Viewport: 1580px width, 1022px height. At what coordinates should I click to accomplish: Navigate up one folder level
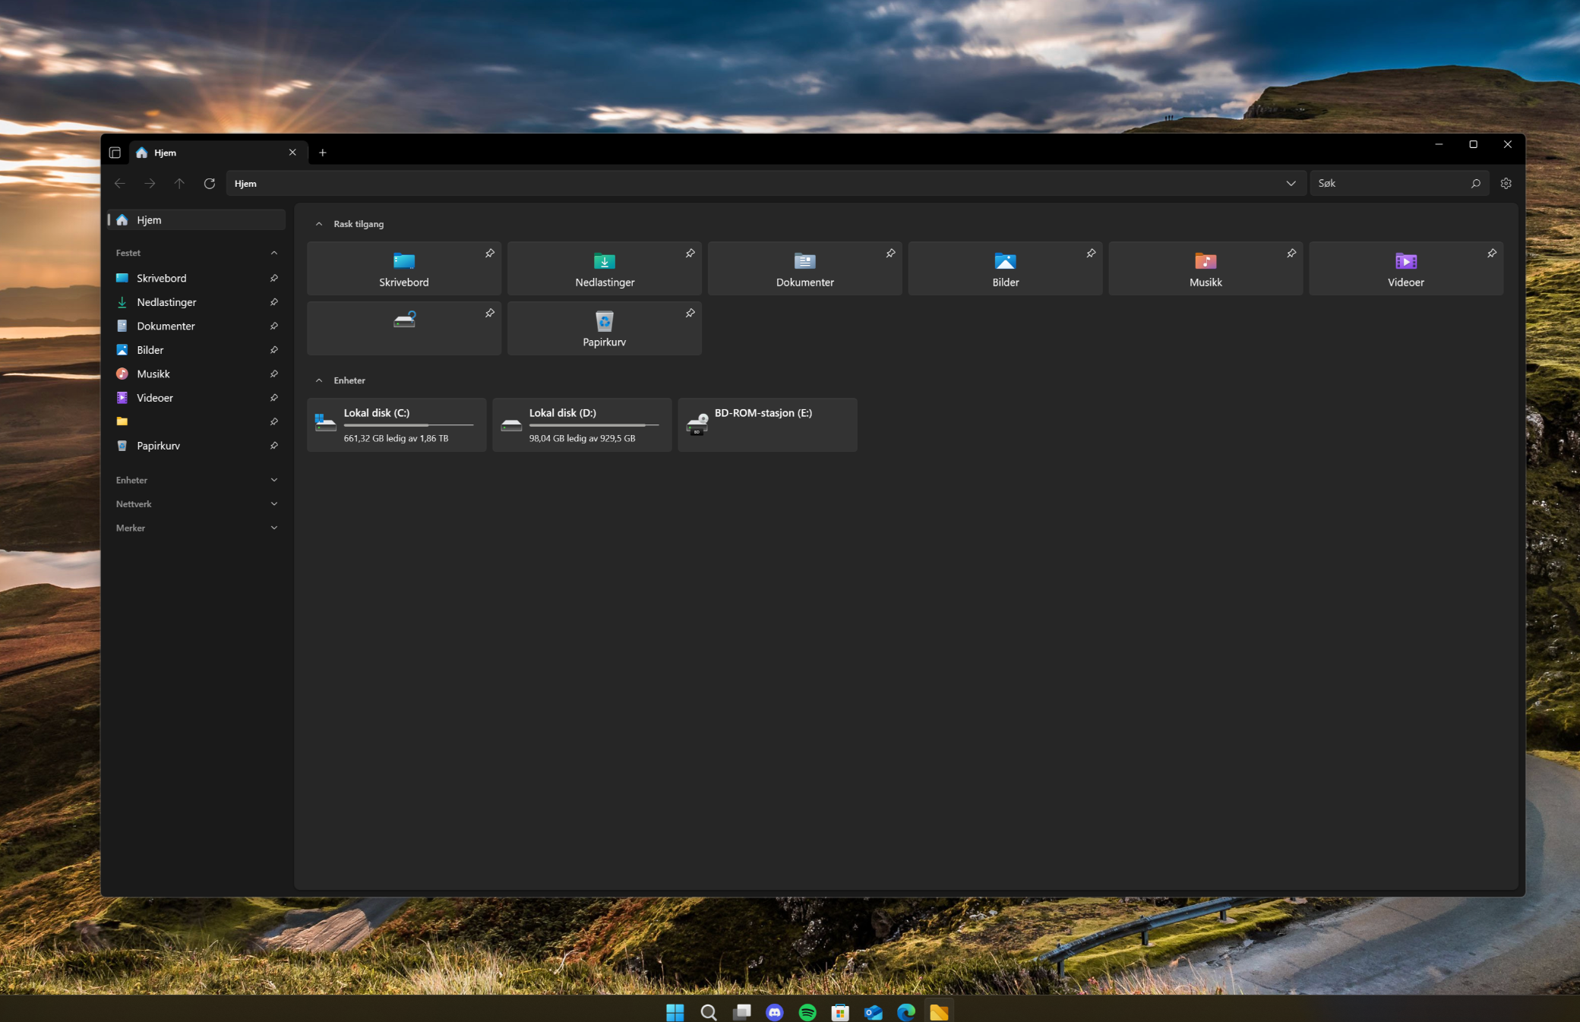pyautogui.click(x=179, y=183)
